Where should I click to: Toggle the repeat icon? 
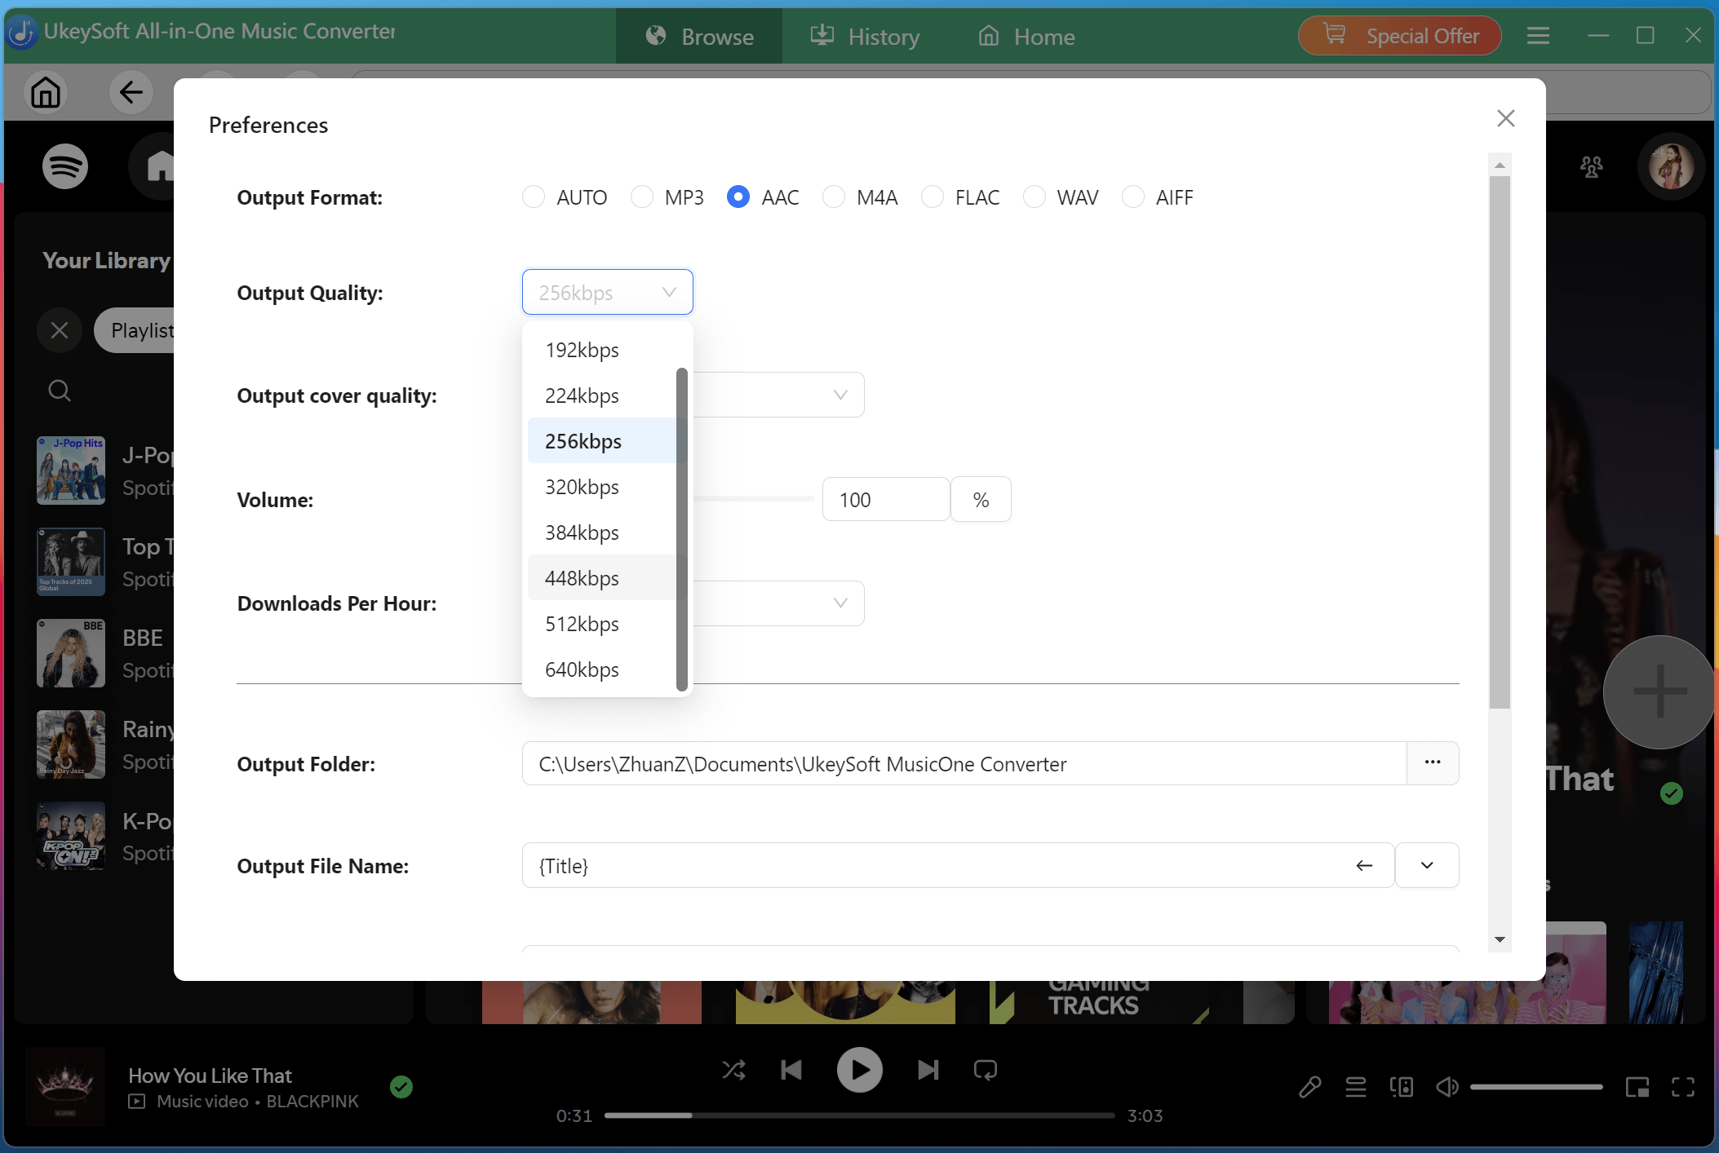tap(985, 1069)
